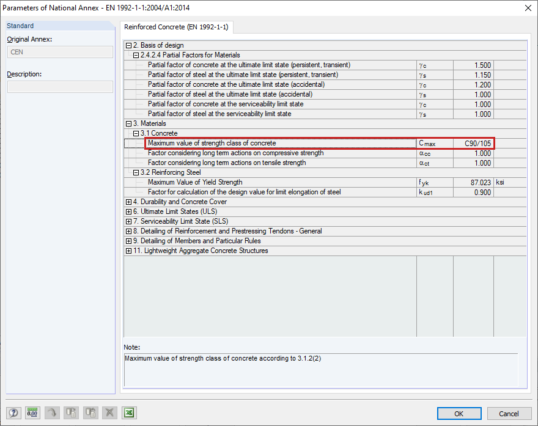The width and height of the screenshot is (538, 426).
Task: Click the reset to default arrow icon
Action: tap(52, 413)
